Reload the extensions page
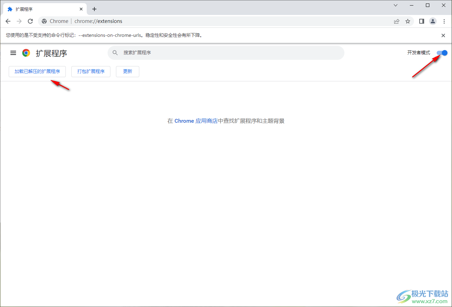The height and width of the screenshot is (307, 452). click(x=30, y=21)
